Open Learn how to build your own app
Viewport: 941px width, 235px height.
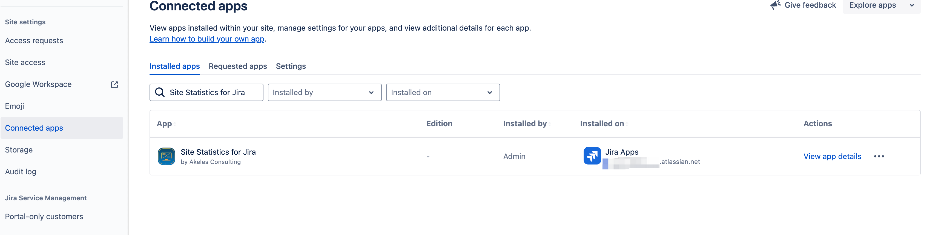207,39
